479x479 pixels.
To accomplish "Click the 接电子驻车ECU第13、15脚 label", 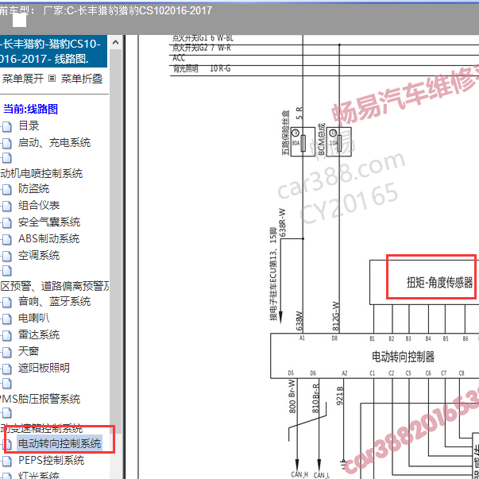I will point(273,273).
